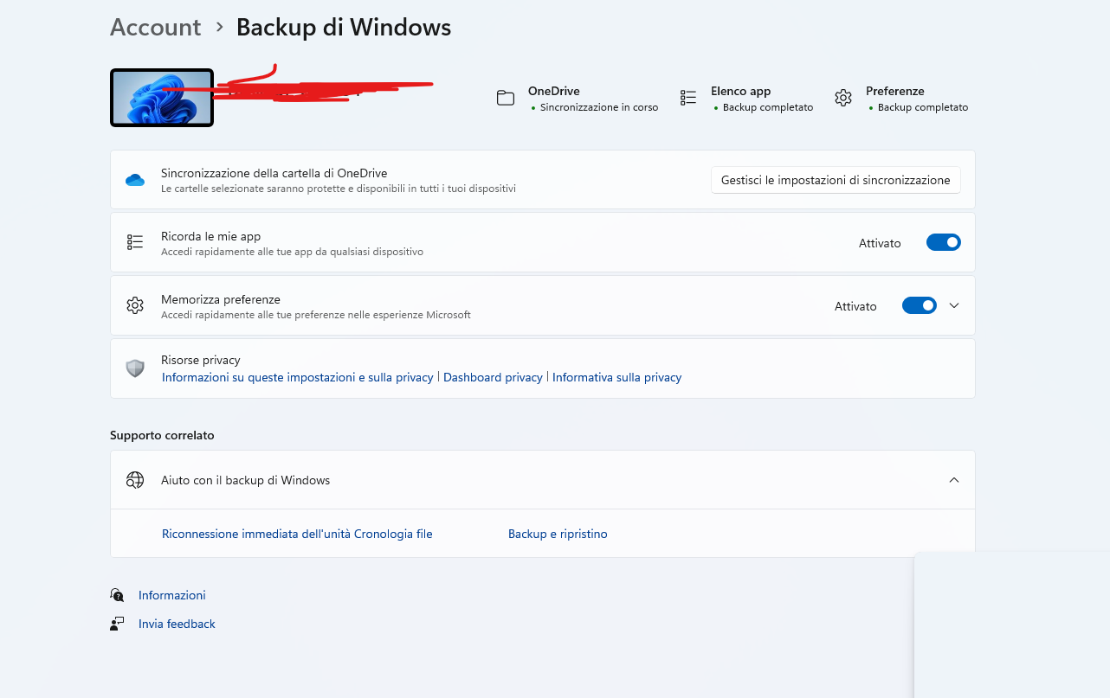Screen dimensions: 1110x698
Task: Click the Preferenze gear icon in header
Action: pos(843,98)
